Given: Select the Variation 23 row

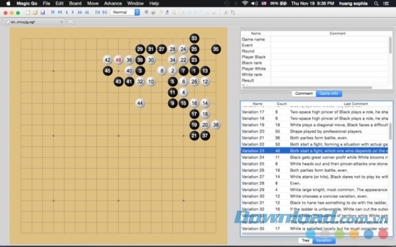Looking at the screenshot, I should (x=314, y=151).
